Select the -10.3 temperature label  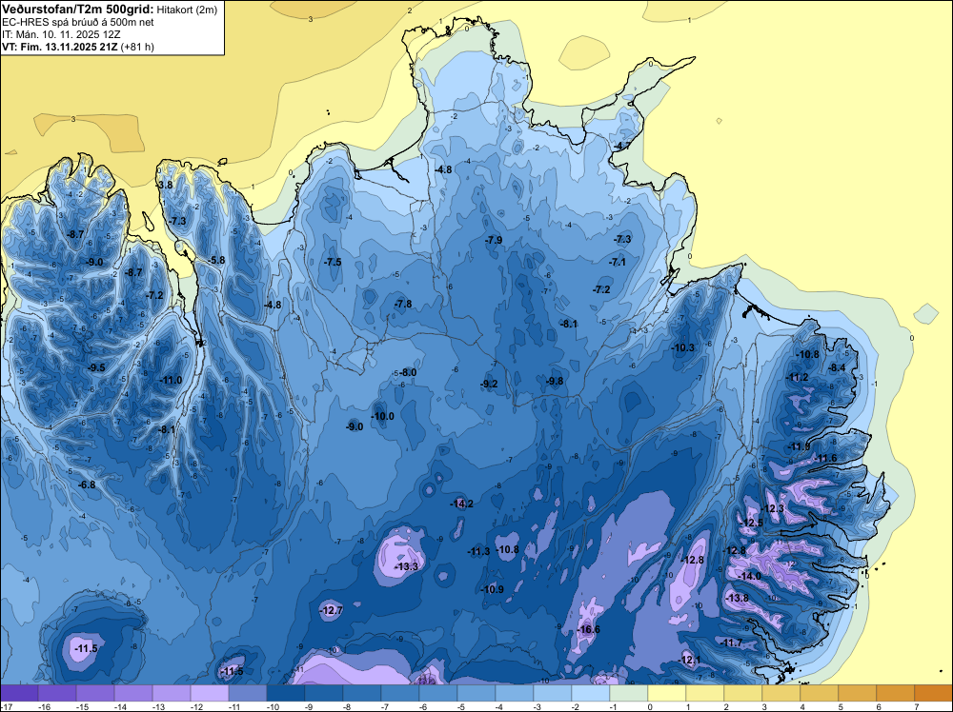[683, 347]
